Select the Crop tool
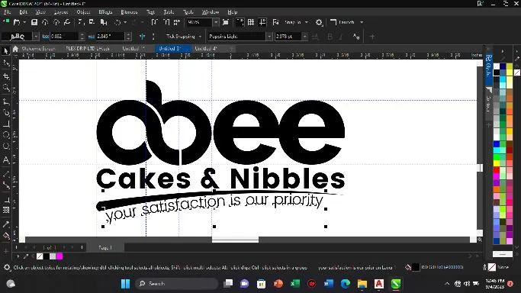The image size is (521, 293). pyautogui.click(x=5, y=76)
